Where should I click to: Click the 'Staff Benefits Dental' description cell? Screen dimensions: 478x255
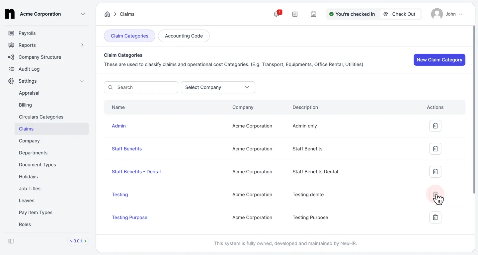point(315,172)
